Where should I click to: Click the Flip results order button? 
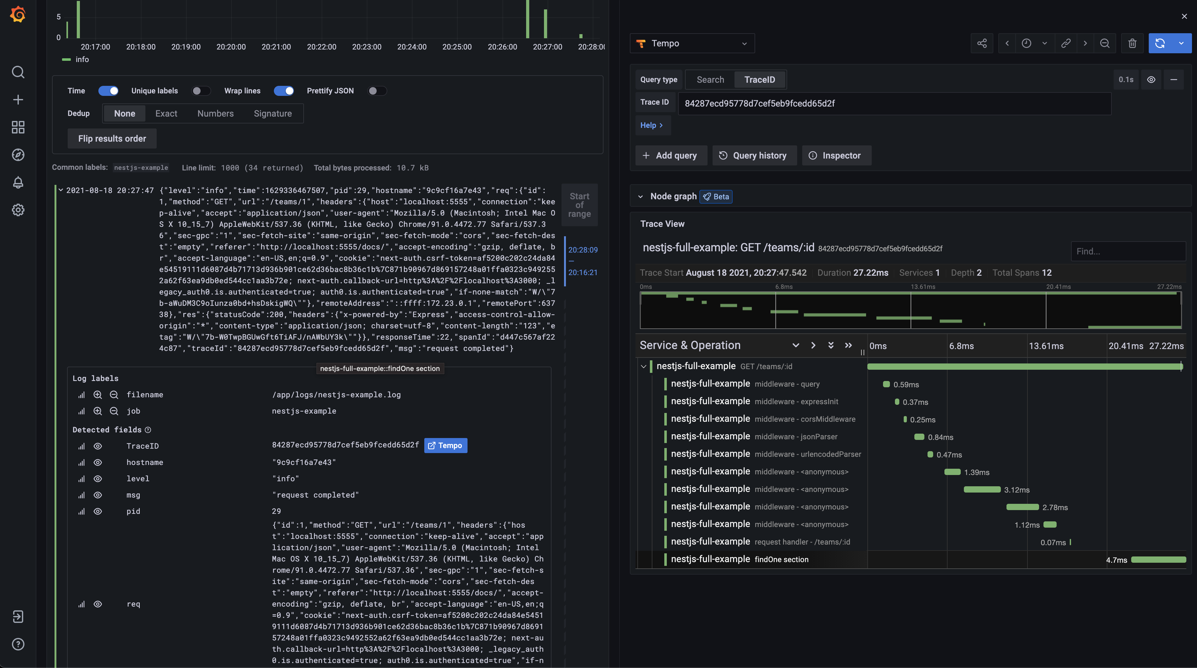coord(112,138)
